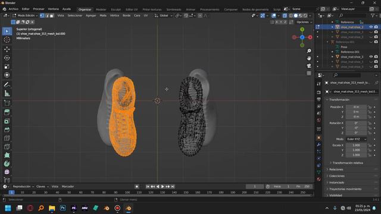
Task: Choose the Scale tool
Action: pos(7,66)
